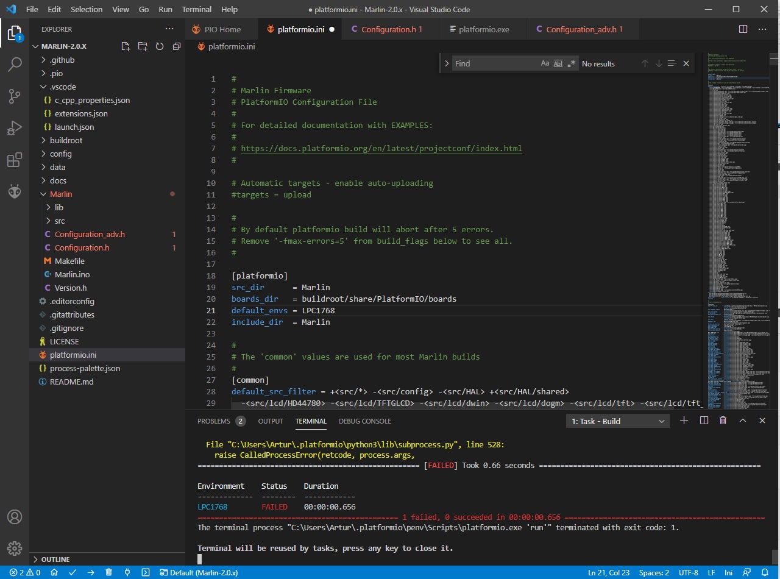This screenshot has width=780, height=579.
Task: Open the Extensions view
Action: (15, 160)
